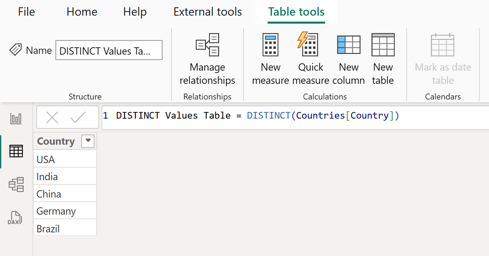The width and height of the screenshot is (489, 256).
Task: Select Table view icon in sidebar
Action: point(16,151)
